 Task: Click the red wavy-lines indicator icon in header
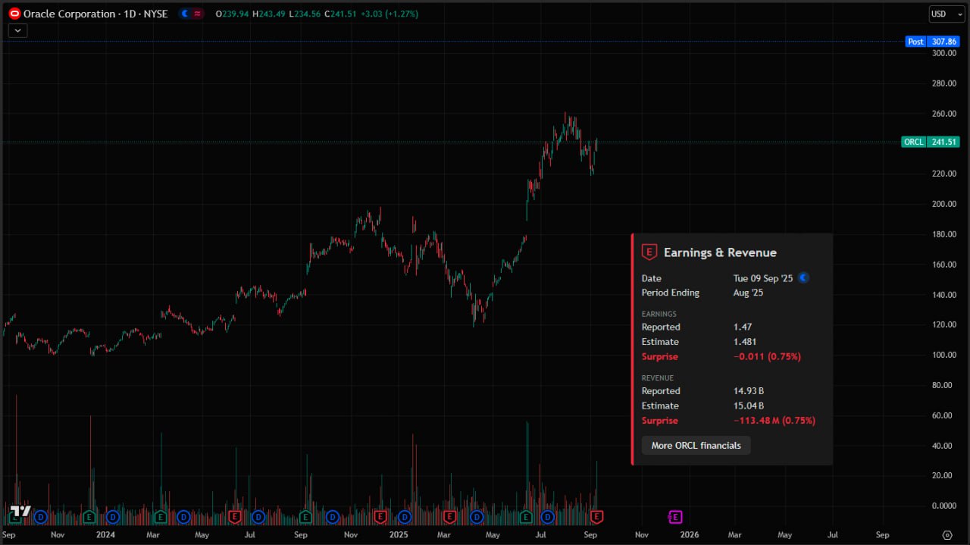tap(197, 14)
